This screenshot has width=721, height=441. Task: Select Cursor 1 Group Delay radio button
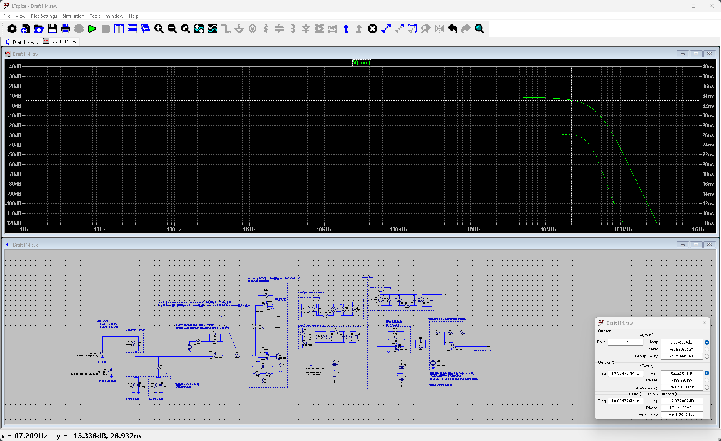point(707,356)
